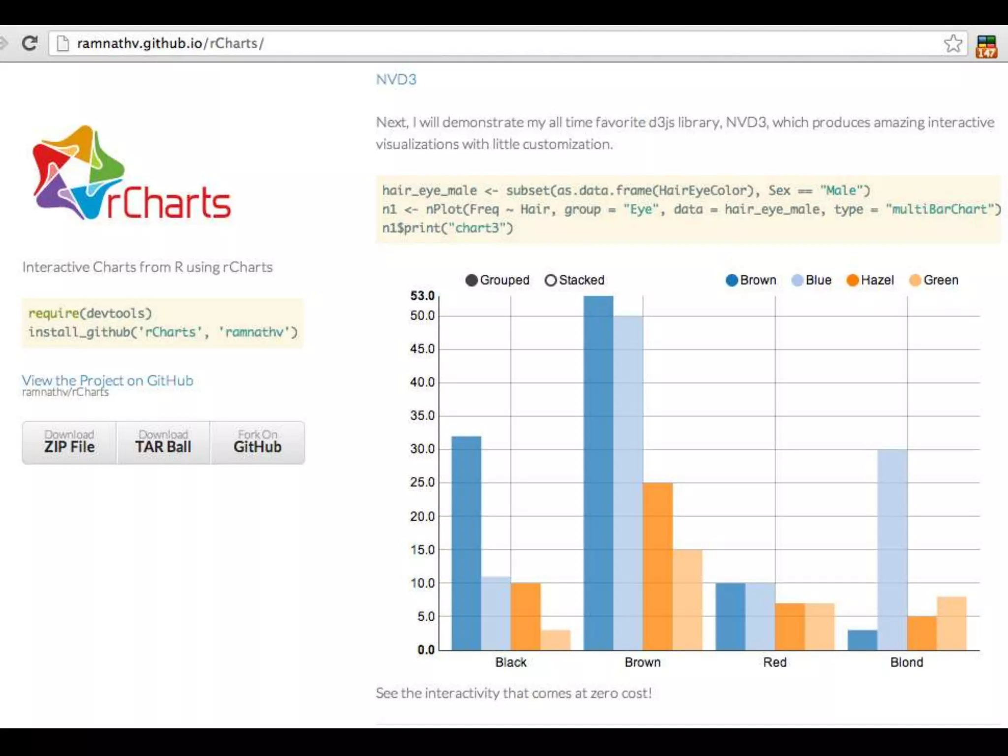Open the NVD3 heading link

coord(396,79)
